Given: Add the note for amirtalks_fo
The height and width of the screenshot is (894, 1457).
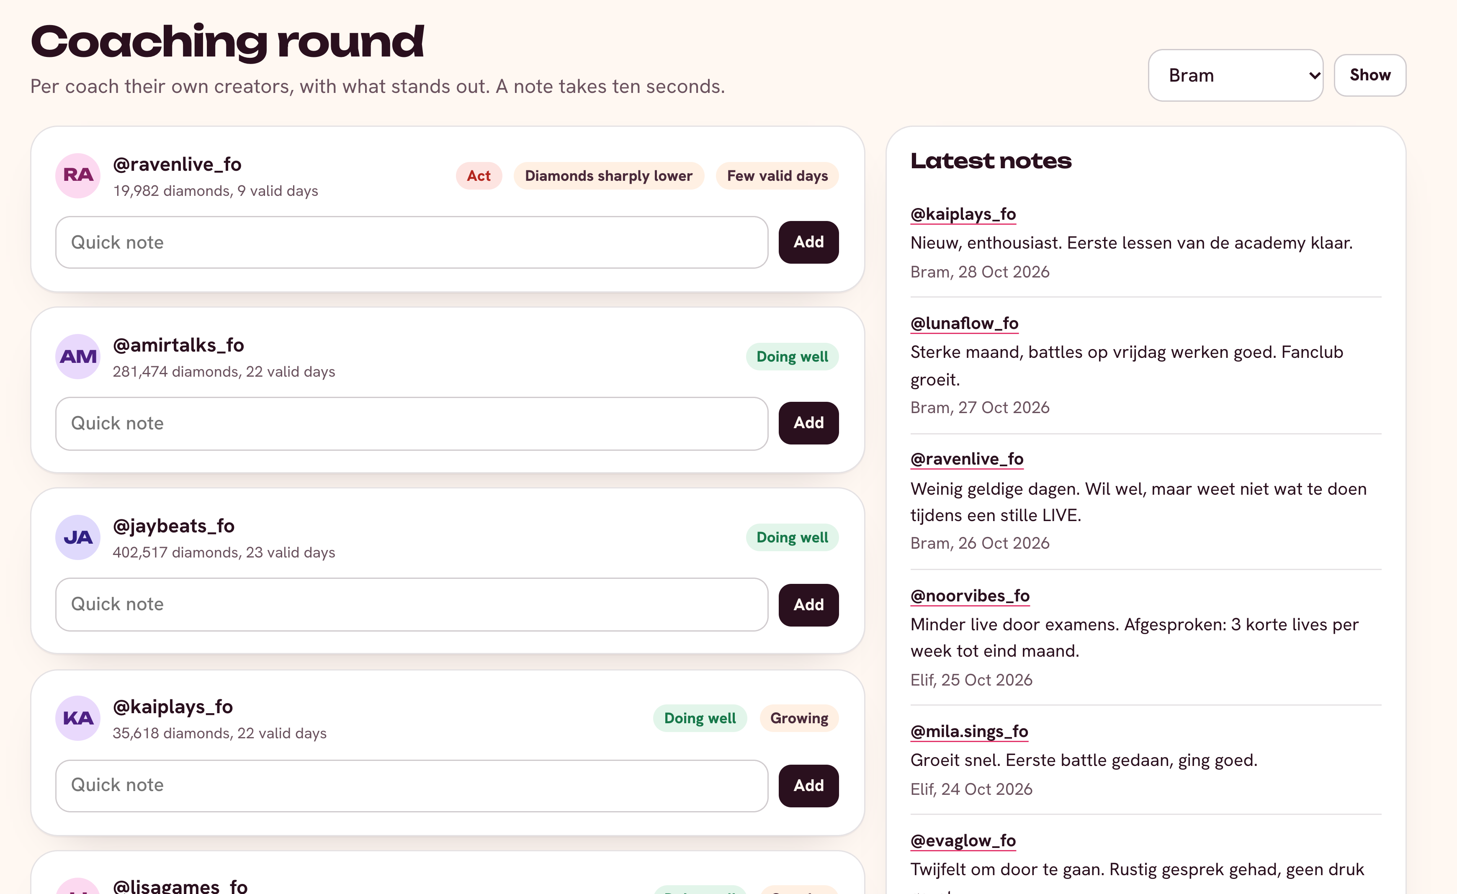Looking at the screenshot, I should (808, 423).
